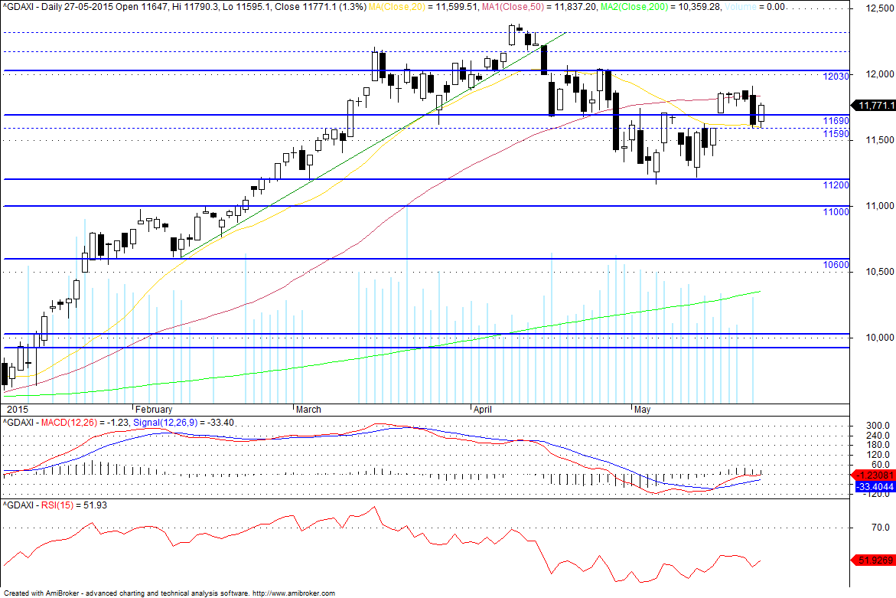
Task: Click the 10,000 price axis label
Action: coord(879,338)
